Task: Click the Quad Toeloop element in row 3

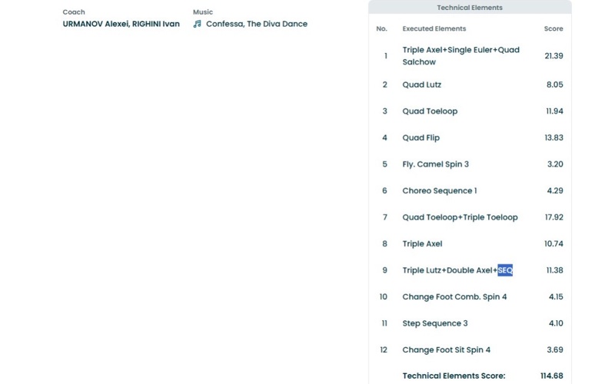Action: point(430,111)
